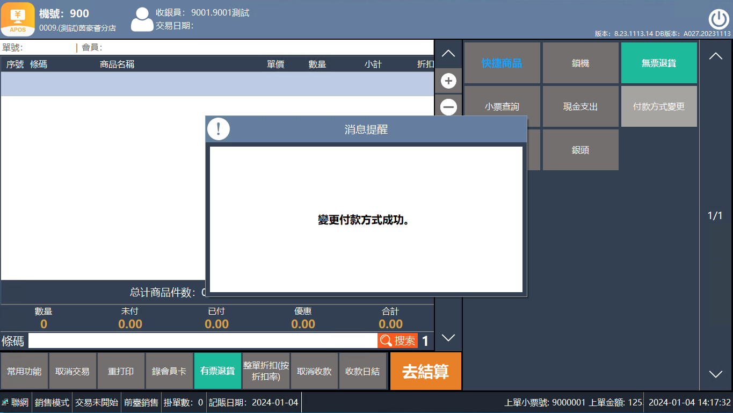This screenshot has height=413, width=733.
Task: Click the 已付 paid amount value
Action: [x=217, y=324]
